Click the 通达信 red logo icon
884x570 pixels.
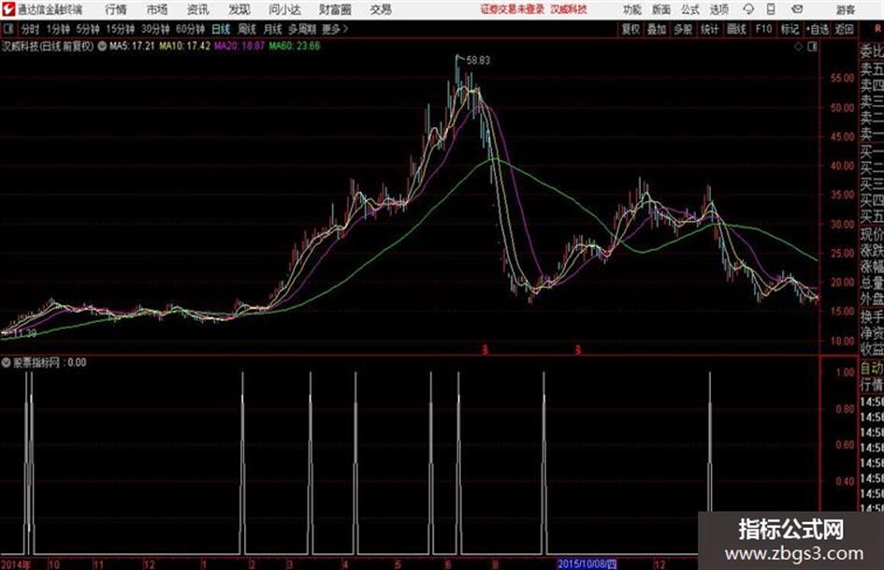pyautogui.click(x=8, y=9)
